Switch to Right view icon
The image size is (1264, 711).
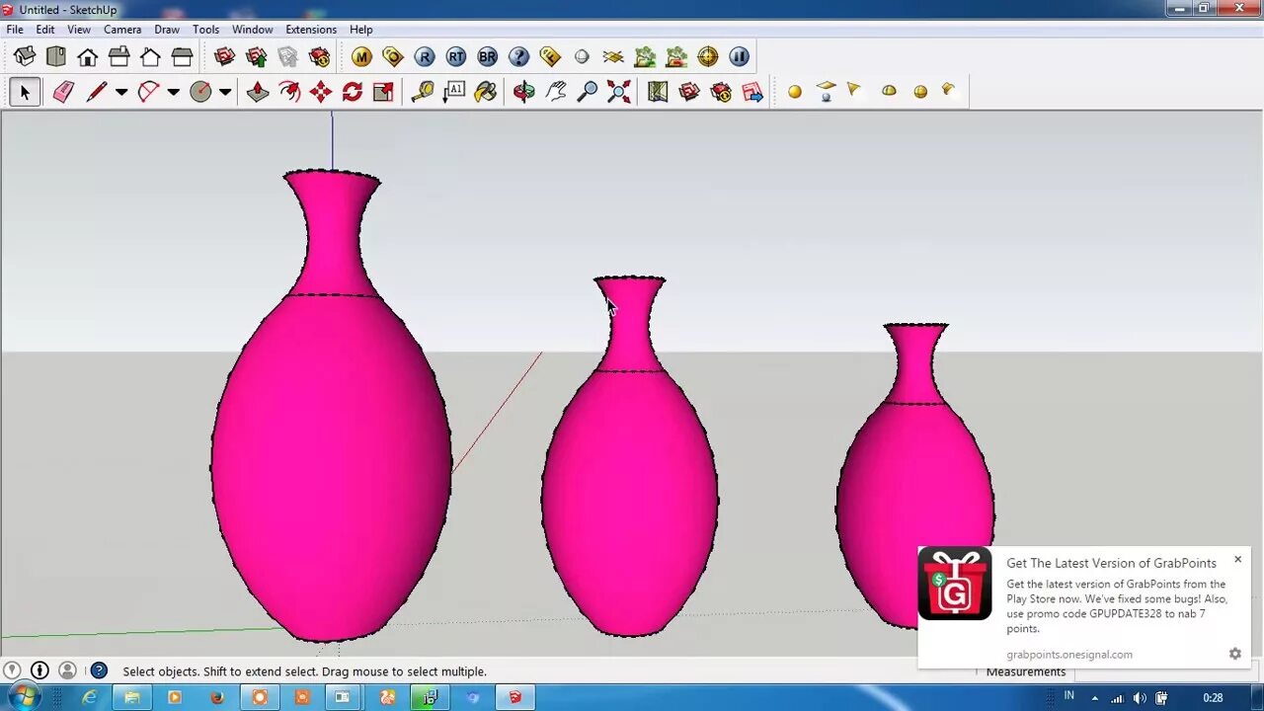tap(119, 56)
